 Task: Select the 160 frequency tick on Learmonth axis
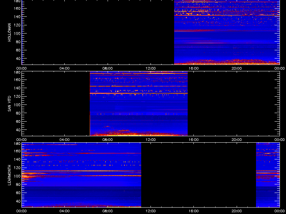tap(18, 151)
